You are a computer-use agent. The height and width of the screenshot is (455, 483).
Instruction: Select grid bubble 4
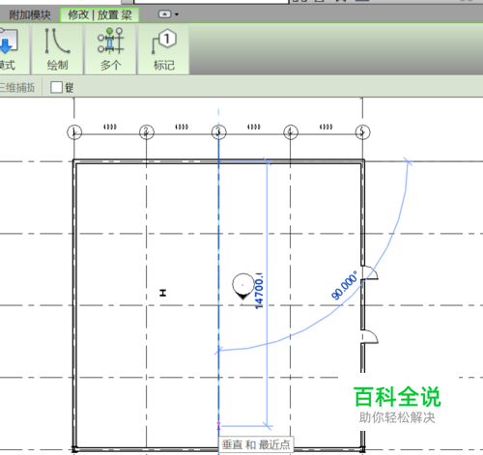(x=291, y=132)
